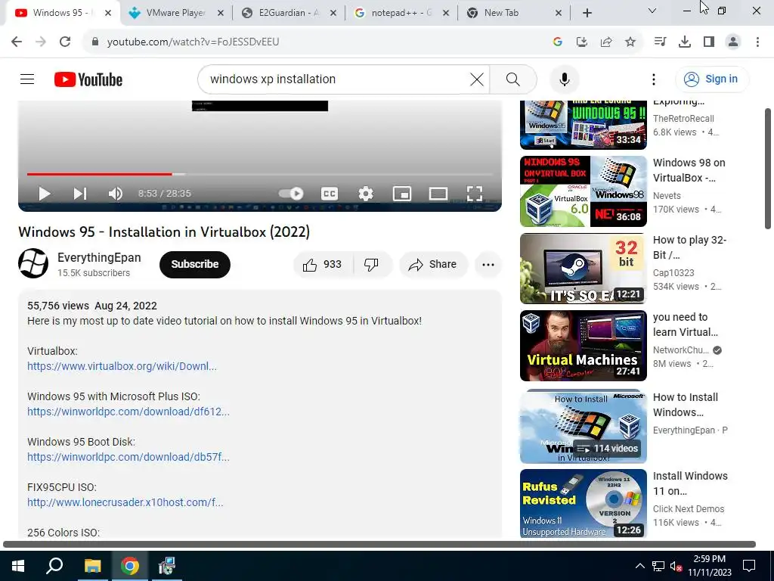Open the Virtual Machines NetworkChuck thumbnail
This screenshot has width=774, height=581.
583,345
